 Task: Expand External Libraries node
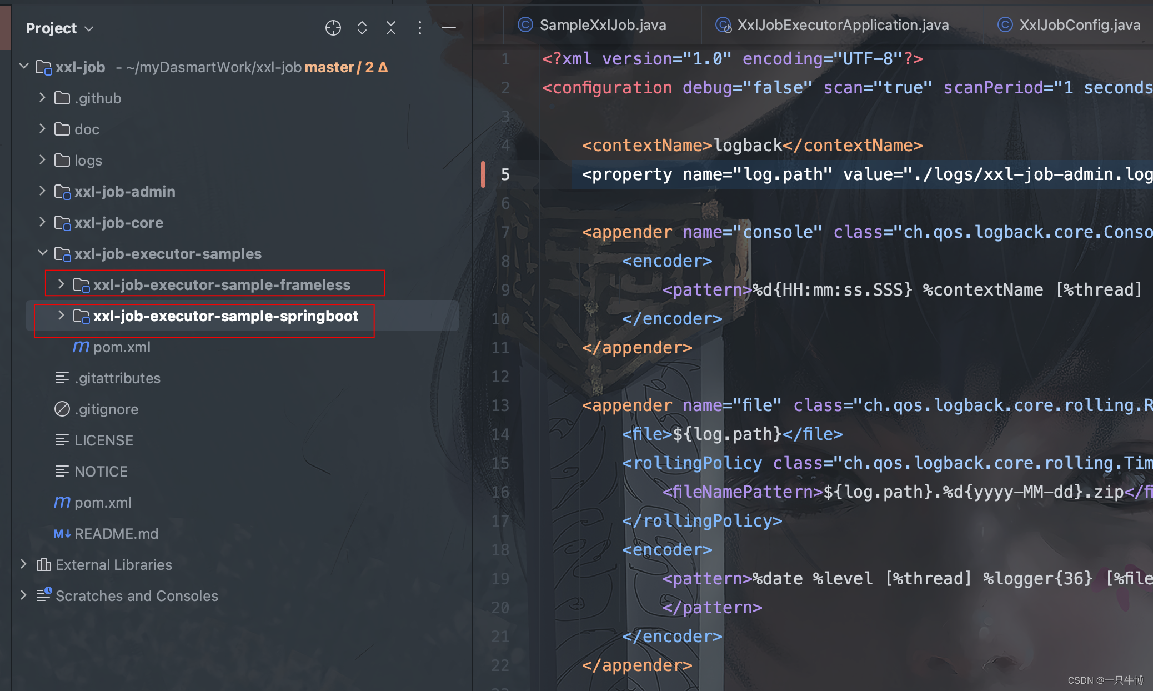point(23,564)
